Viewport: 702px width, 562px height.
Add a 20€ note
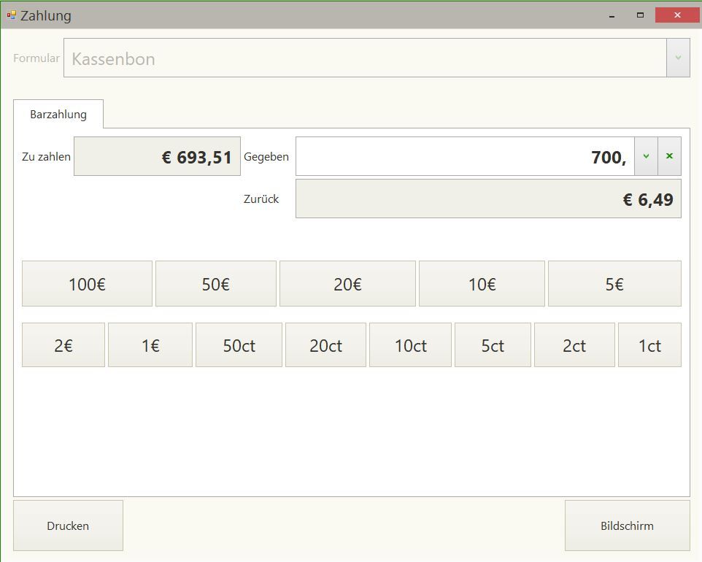[x=347, y=284]
